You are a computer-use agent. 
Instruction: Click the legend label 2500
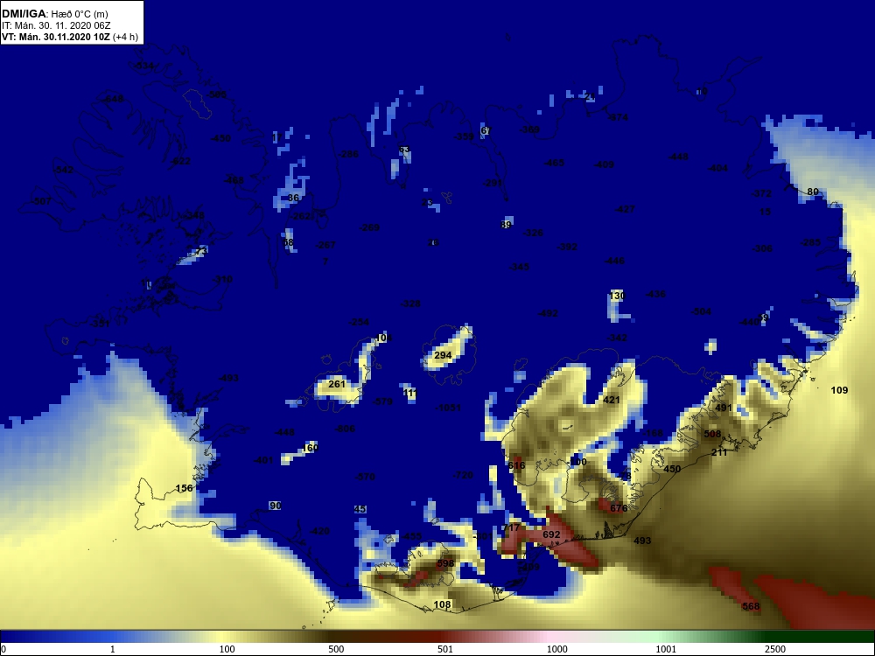tap(775, 649)
